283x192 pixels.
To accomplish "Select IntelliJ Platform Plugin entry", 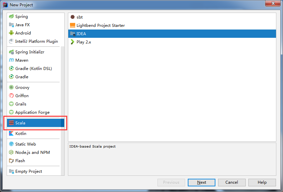I will click(37, 41).
